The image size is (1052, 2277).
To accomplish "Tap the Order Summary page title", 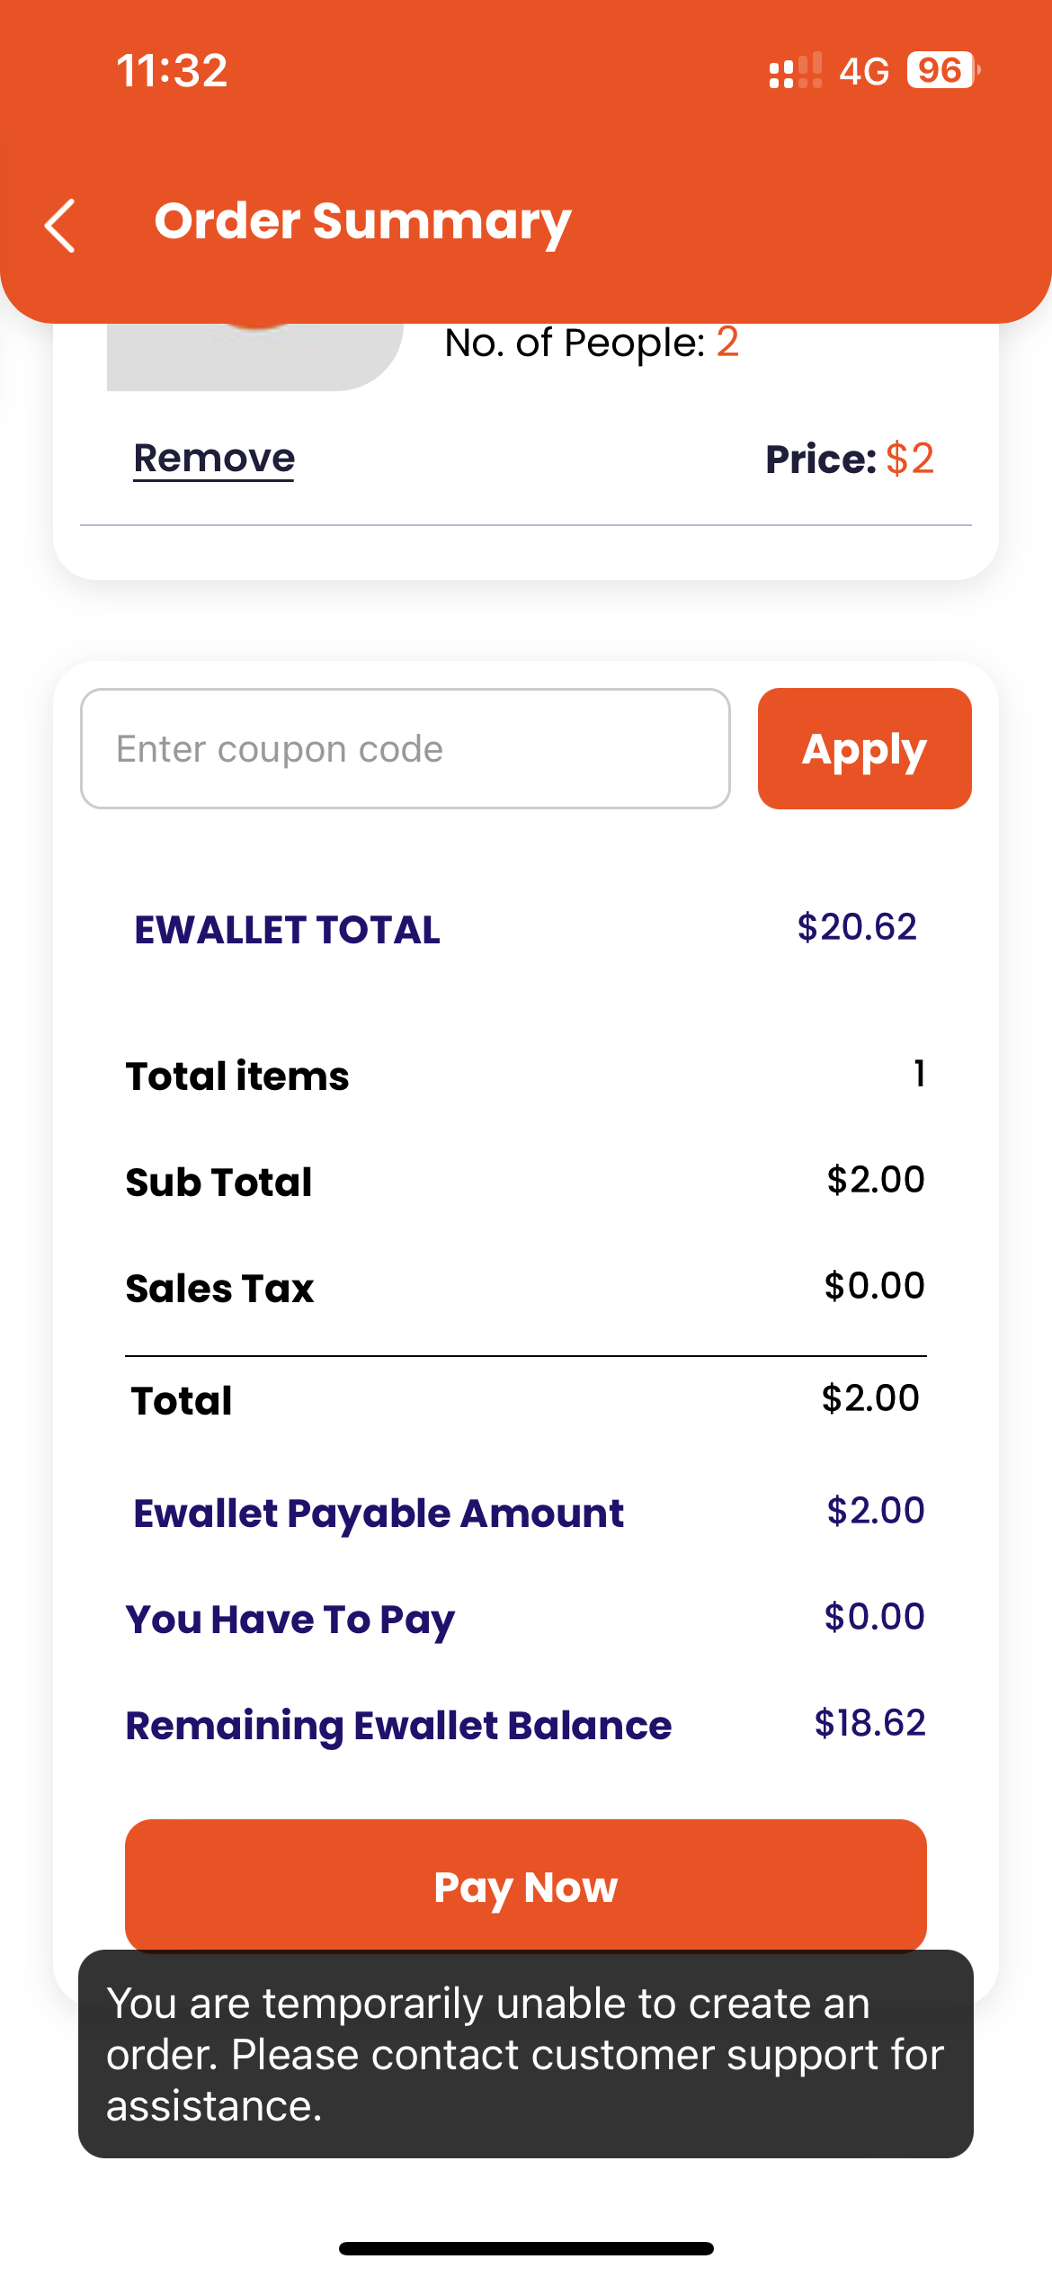I will point(362,221).
